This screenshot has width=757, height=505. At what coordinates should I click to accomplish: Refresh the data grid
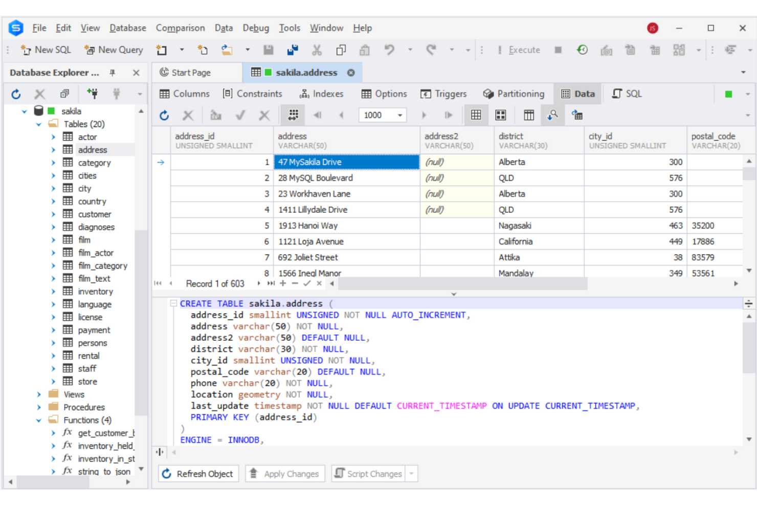(x=164, y=115)
